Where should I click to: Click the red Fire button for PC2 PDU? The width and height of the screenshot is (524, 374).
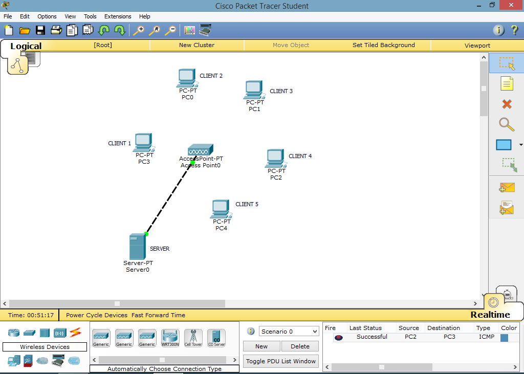click(339, 338)
